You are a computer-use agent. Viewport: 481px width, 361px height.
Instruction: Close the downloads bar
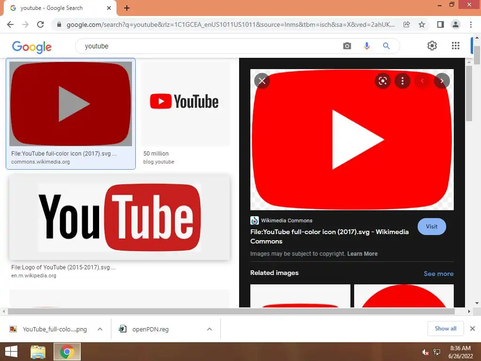pyautogui.click(x=473, y=329)
